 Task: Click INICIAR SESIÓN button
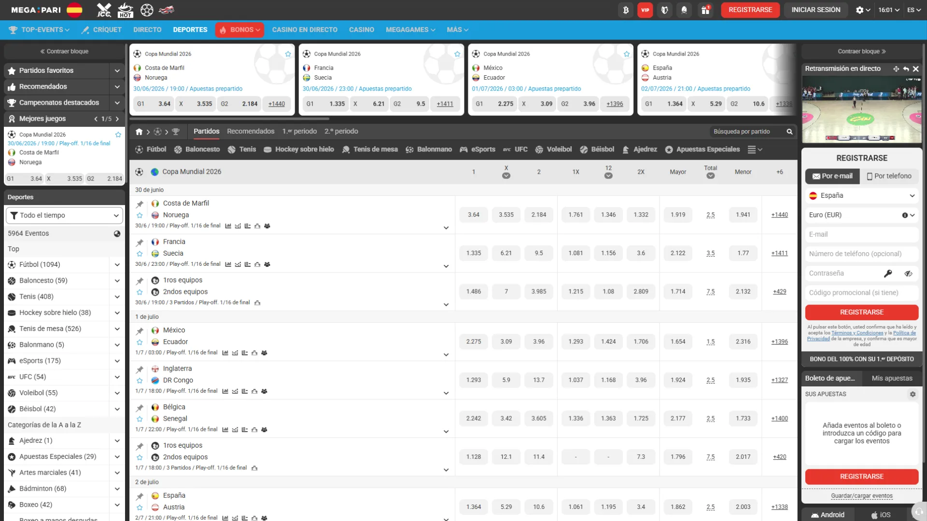[815, 10]
